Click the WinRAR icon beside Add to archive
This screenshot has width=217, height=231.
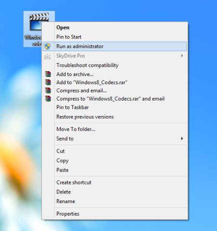click(48, 74)
